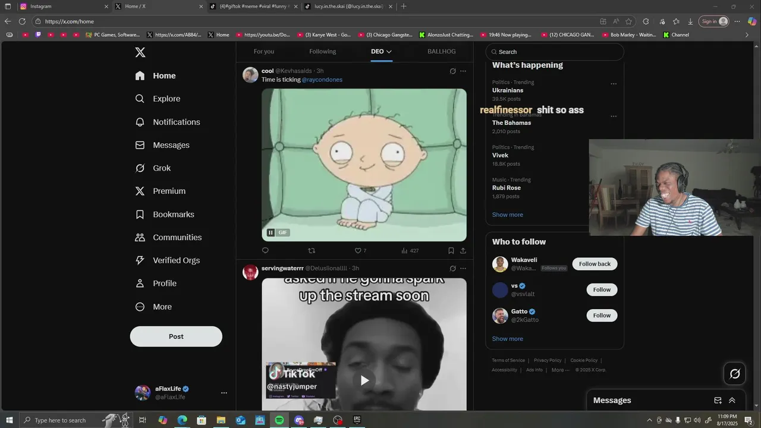Show more under Who to follow

pos(508,339)
